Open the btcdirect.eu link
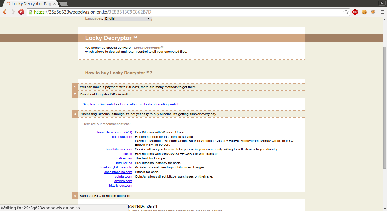 123,158
